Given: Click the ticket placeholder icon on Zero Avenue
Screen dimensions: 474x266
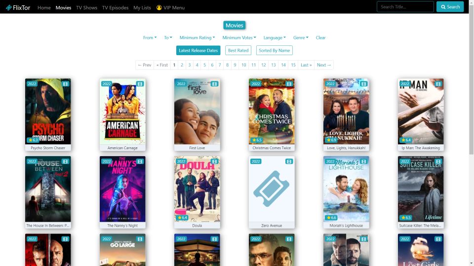Looking at the screenshot, I should click(x=272, y=189).
